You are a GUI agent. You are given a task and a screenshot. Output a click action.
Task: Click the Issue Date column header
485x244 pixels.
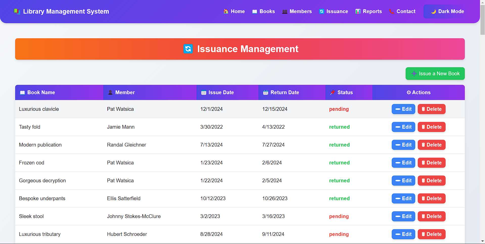[227, 92]
